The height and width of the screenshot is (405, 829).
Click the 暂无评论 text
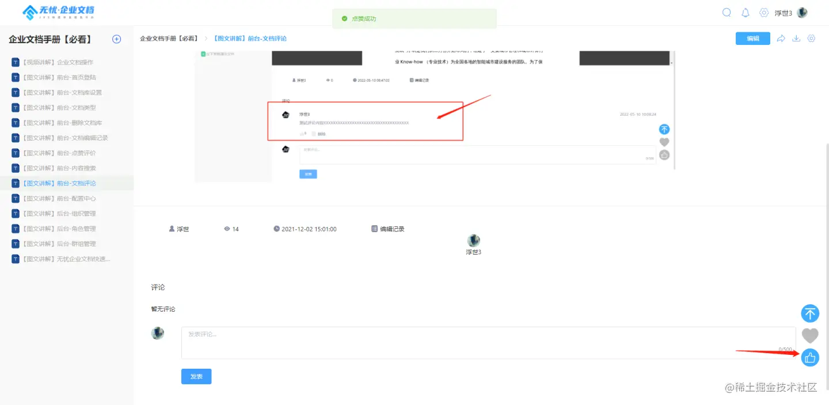pyautogui.click(x=163, y=309)
